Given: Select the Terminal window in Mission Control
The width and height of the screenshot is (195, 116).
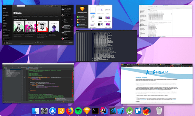Looking at the screenshot, I should [x=106, y=46].
